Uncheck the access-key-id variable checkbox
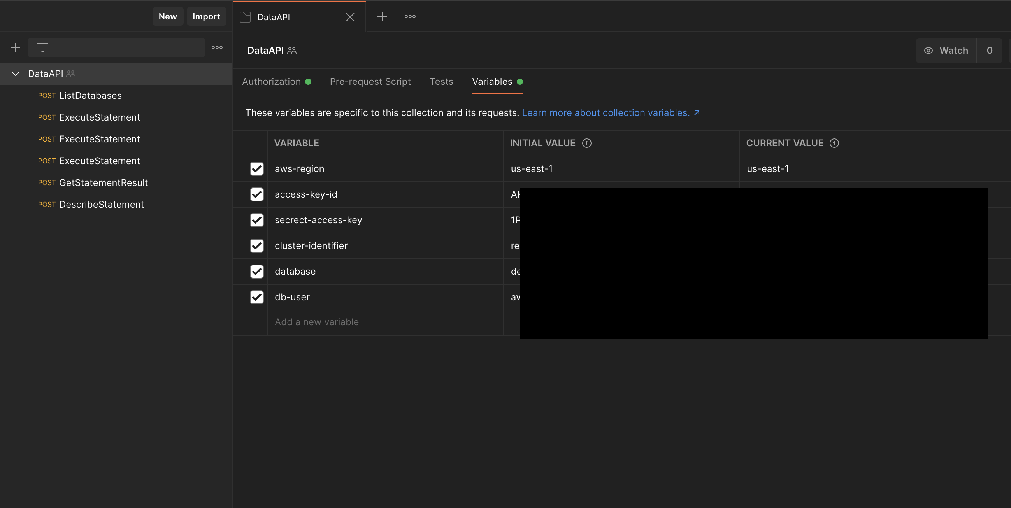The height and width of the screenshot is (508, 1011). pos(257,194)
